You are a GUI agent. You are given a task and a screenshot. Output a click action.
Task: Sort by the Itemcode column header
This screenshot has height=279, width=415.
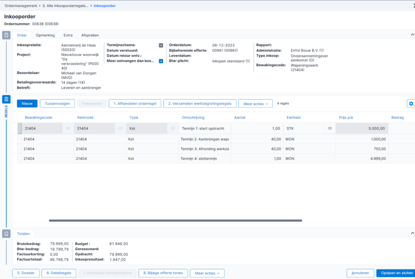pyautogui.click(x=85, y=118)
